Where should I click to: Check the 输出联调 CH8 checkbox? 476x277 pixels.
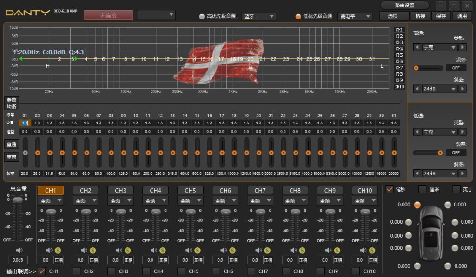286,271
